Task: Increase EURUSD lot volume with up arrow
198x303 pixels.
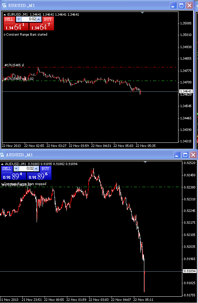Action: 39,19
